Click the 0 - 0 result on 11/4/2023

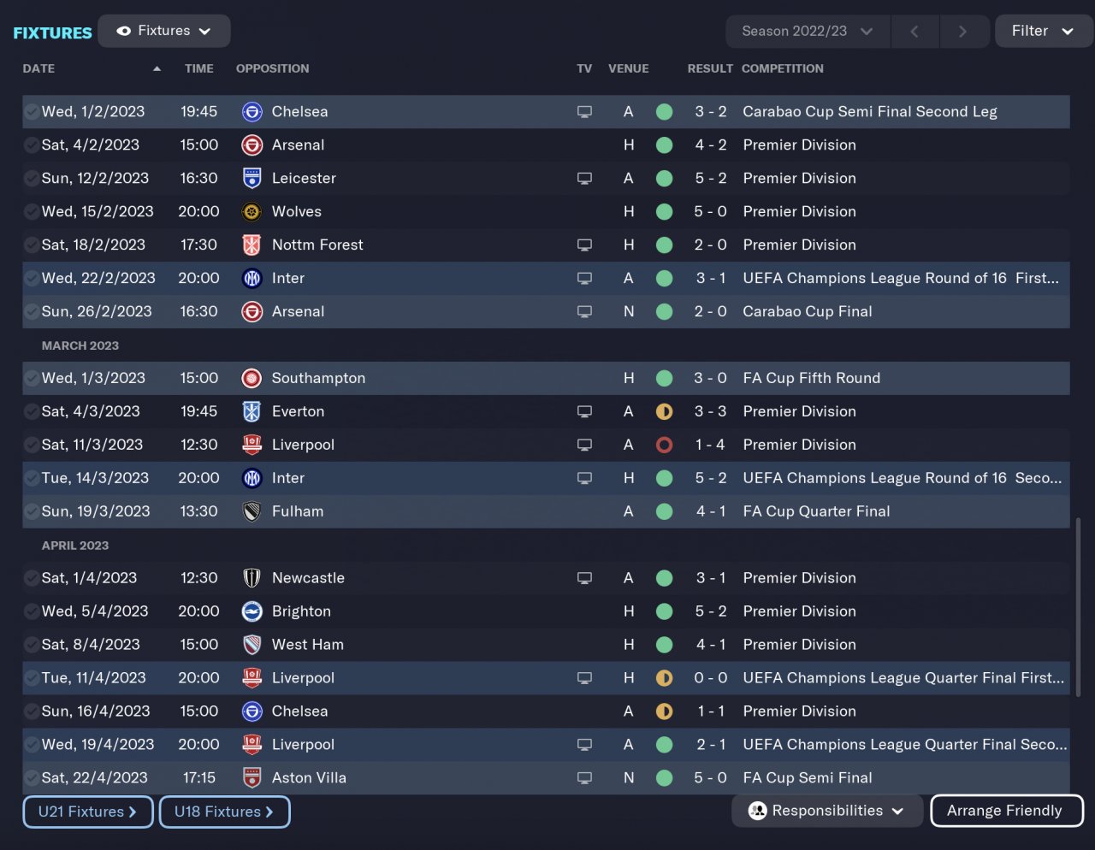point(710,679)
